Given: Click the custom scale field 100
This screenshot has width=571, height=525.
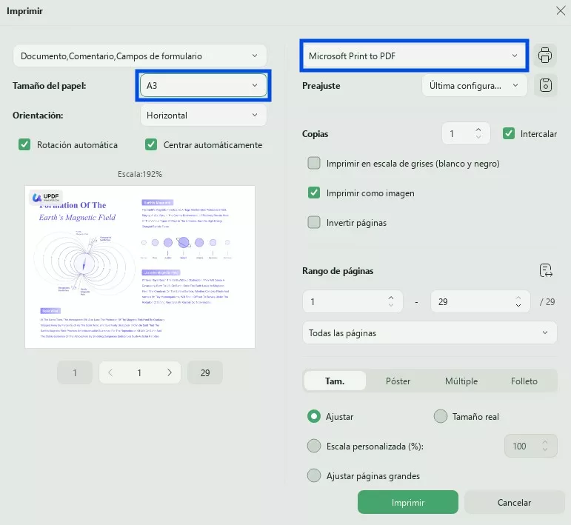Looking at the screenshot, I should [530, 446].
